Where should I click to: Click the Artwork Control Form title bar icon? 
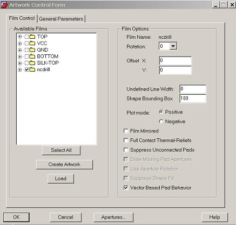[x=4, y=5]
